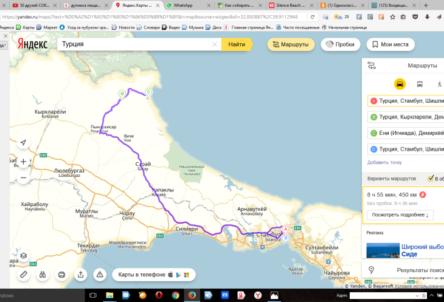
Task: Print the map using printer icon
Action: coord(61,275)
